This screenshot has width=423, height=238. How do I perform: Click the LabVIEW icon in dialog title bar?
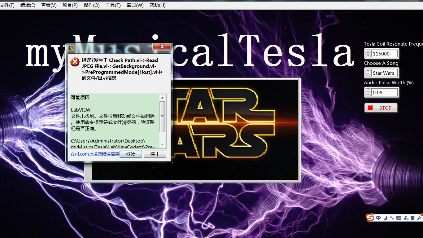[x=71, y=48]
